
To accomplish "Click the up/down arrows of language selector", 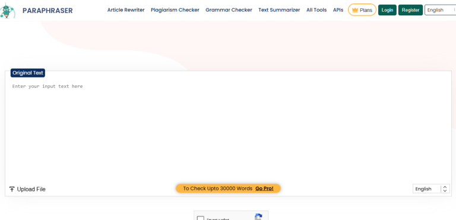I will tap(445, 189).
